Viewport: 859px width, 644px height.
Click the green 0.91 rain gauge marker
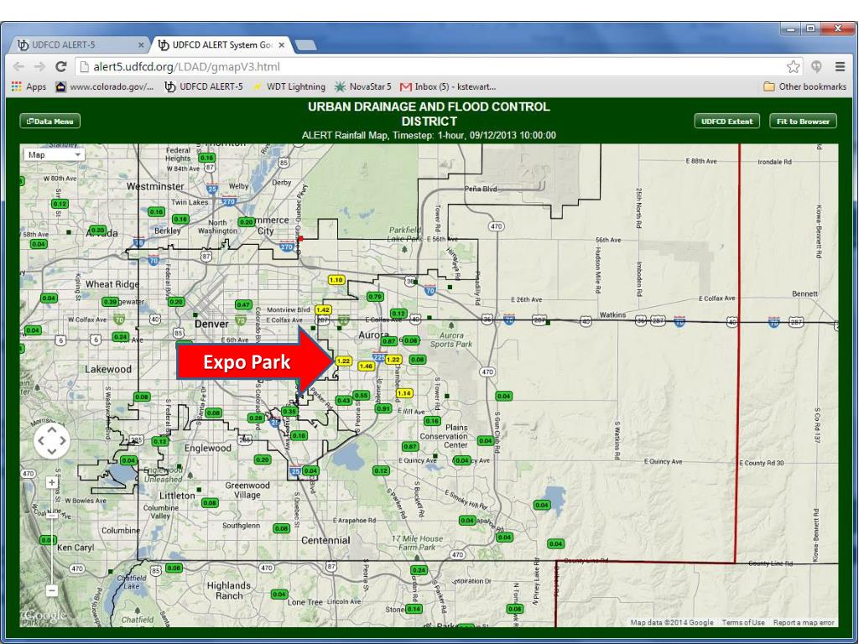tap(383, 408)
